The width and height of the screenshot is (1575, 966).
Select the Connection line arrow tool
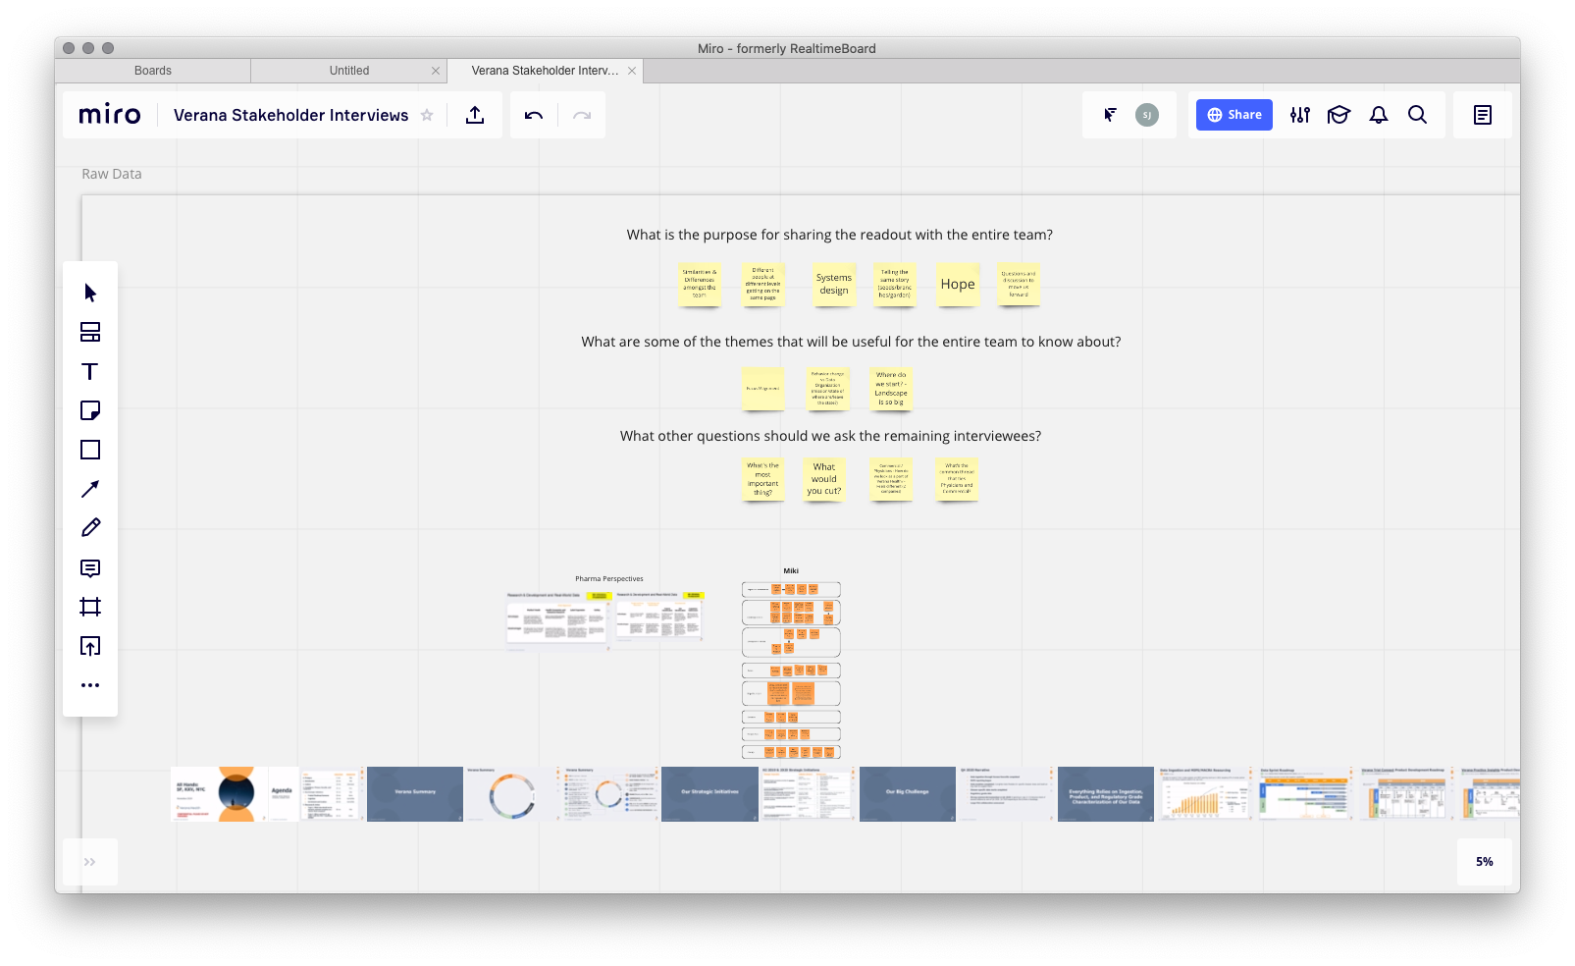coord(90,489)
